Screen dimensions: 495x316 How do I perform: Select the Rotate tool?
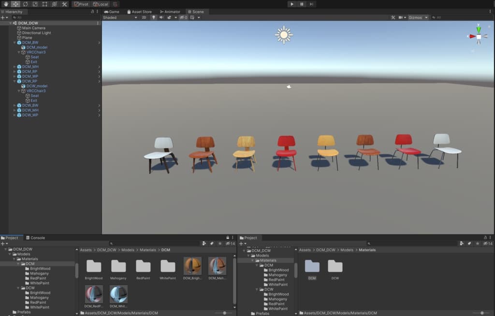[x=25, y=4]
